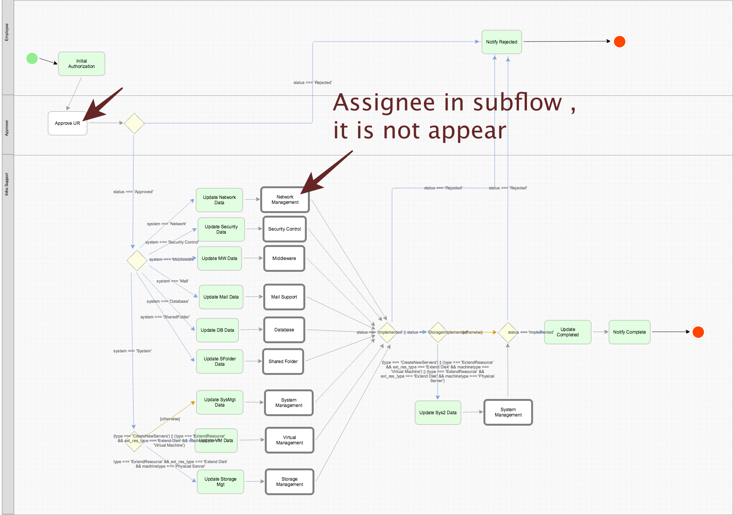Click the Storage Management subflow box

(x=289, y=482)
